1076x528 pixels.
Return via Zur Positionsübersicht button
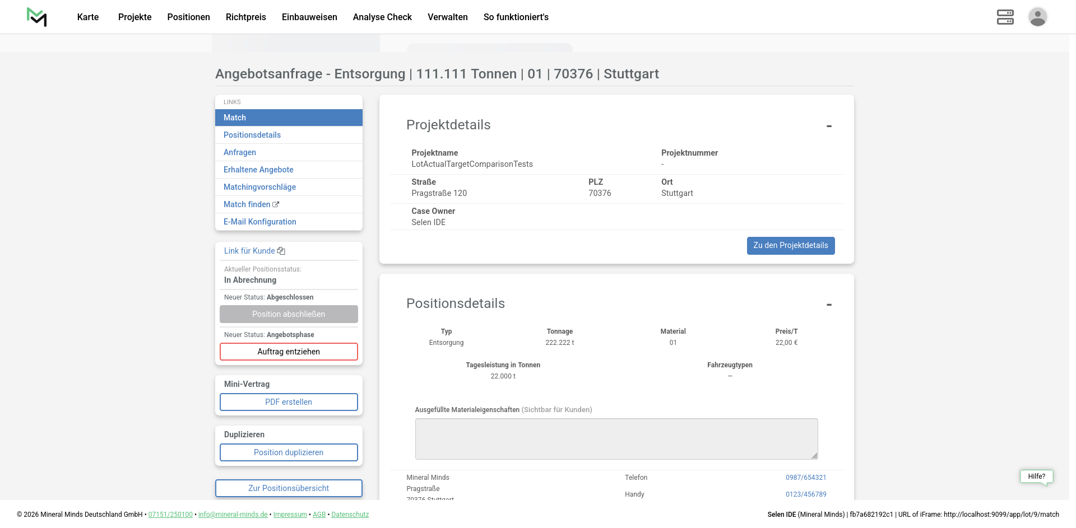pyautogui.click(x=289, y=488)
